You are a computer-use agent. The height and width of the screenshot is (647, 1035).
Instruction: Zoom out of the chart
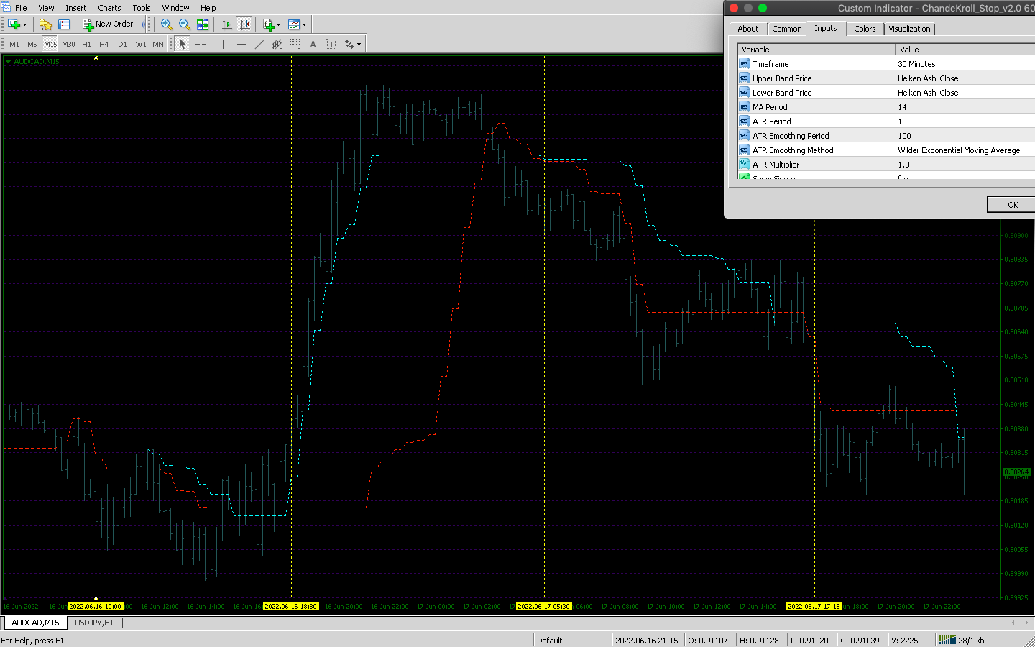(x=184, y=24)
